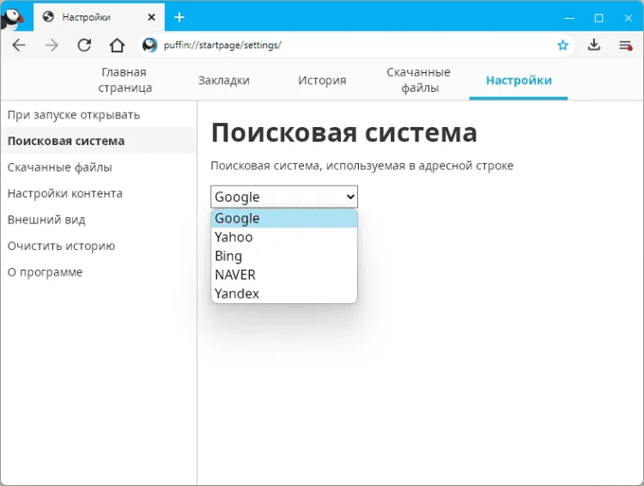
Task: Bookmark the page with the star icon
Action: (562, 46)
